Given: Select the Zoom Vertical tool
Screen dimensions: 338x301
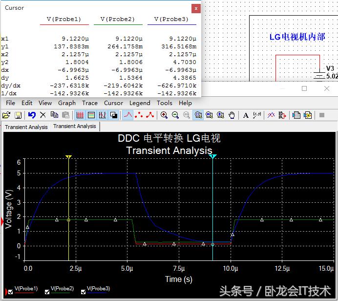Looking at the screenshot, I should pyautogui.click(x=220, y=115).
